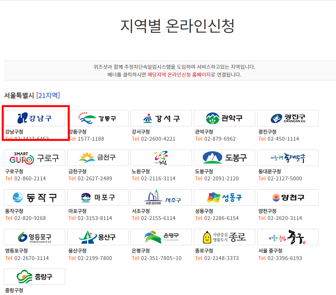Click the 강동구청 phone 1577-1188
This screenshot has height=295, width=336.
(x=91, y=139)
